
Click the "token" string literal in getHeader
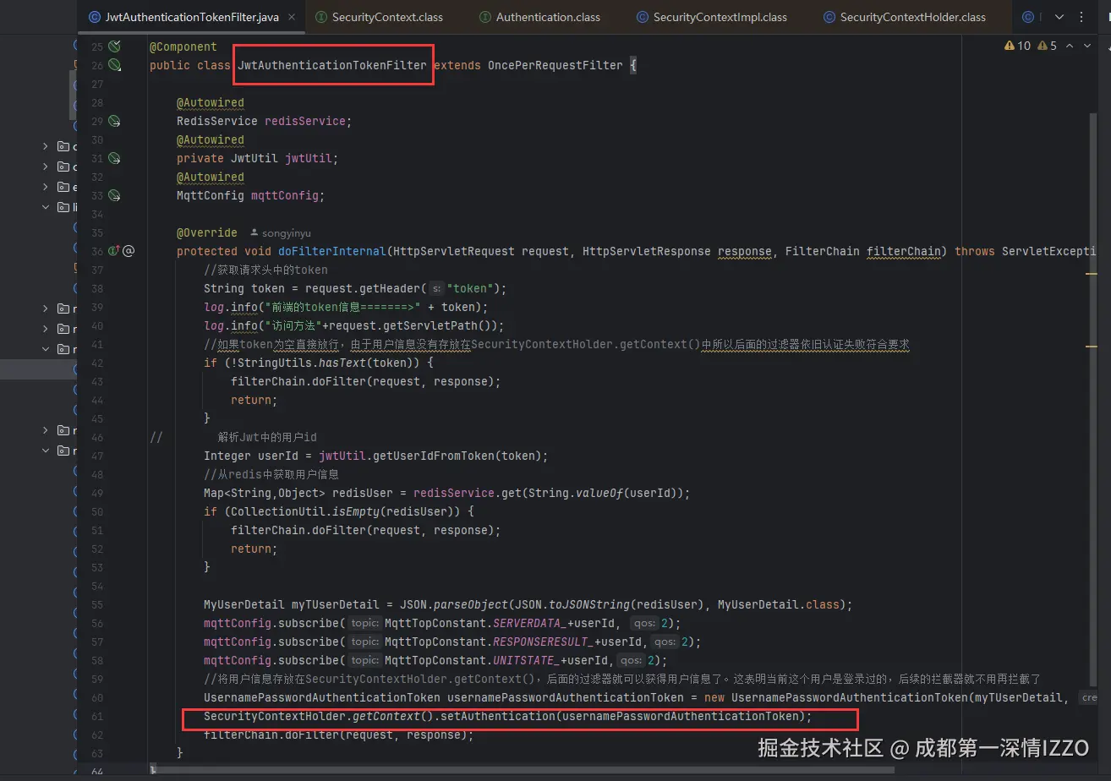(x=470, y=288)
